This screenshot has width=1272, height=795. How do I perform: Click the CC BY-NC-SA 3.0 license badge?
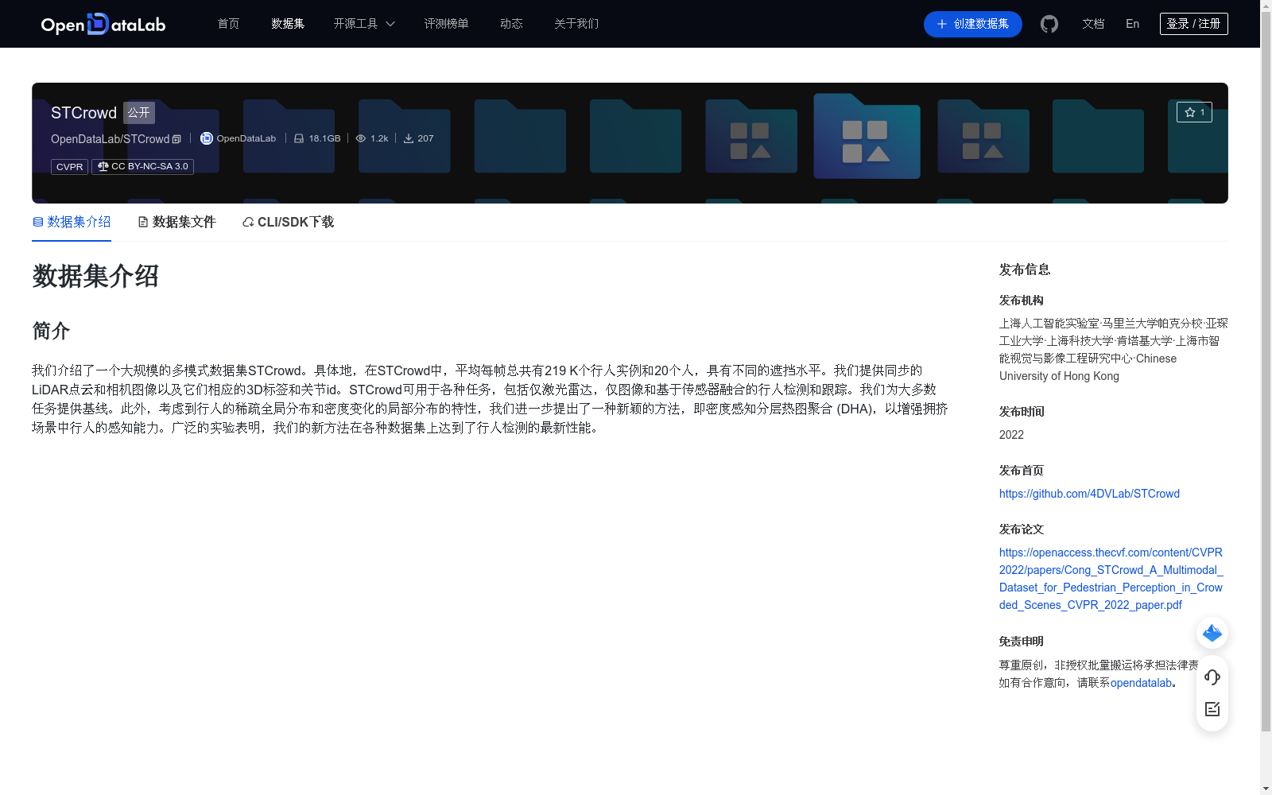click(143, 167)
